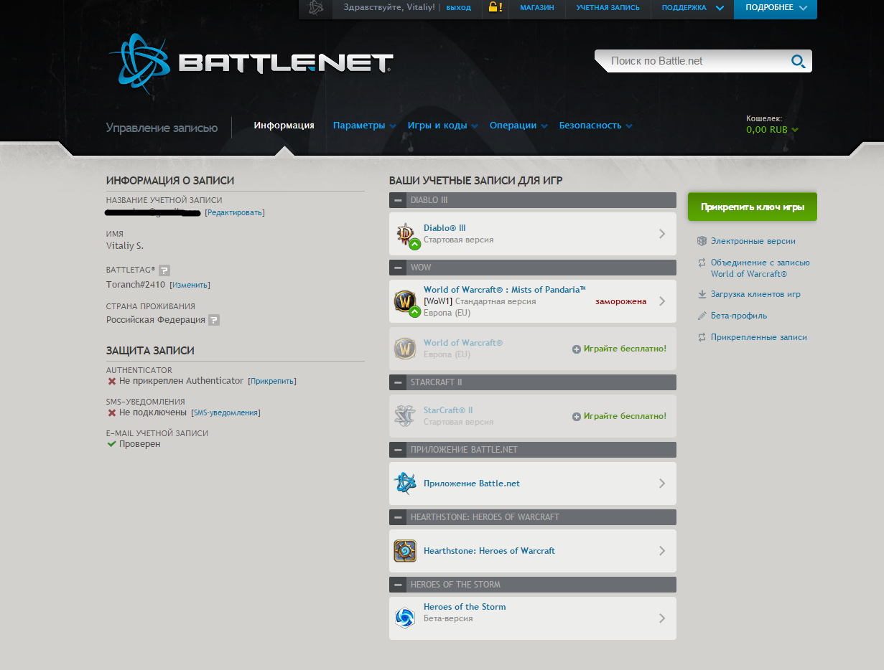Click the Heroes of the Storm icon
This screenshot has width=884, height=670.
(x=405, y=618)
